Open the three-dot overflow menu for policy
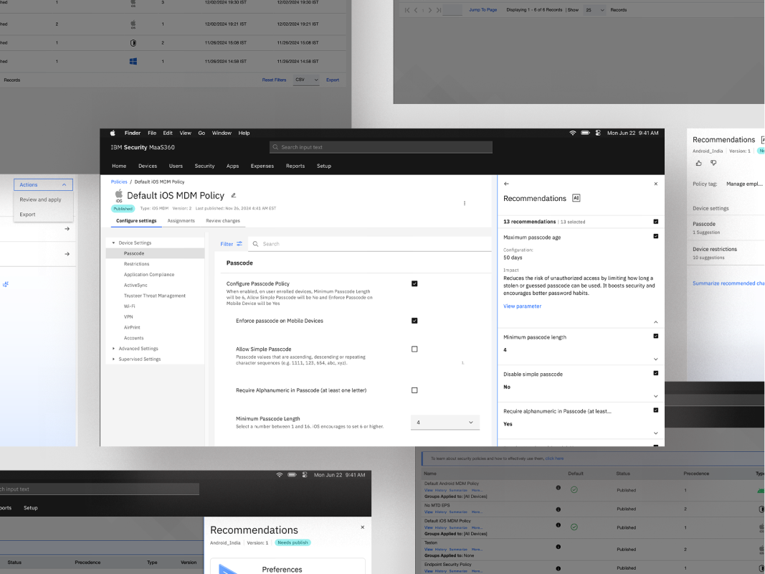Viewport: 765px width, 574px height. [465, 203]
